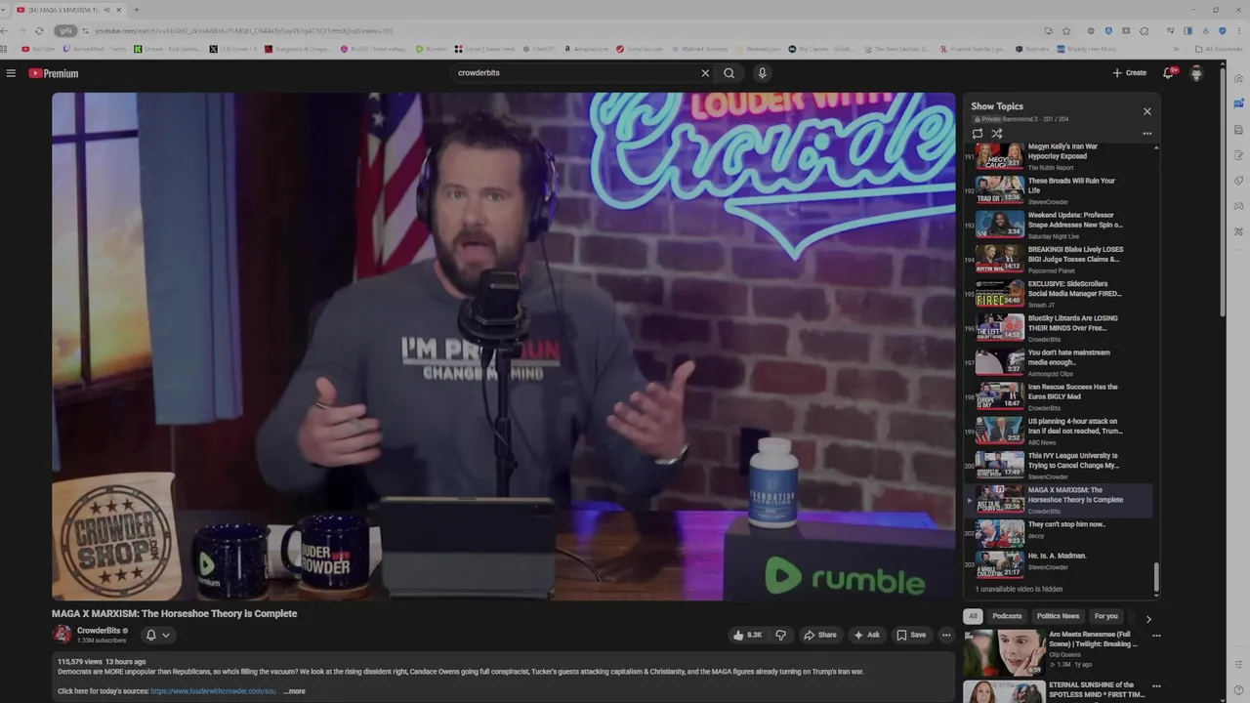Close the Show Topics playlist panel
Screen dimensions: 1250x703
pos(1147,111)
